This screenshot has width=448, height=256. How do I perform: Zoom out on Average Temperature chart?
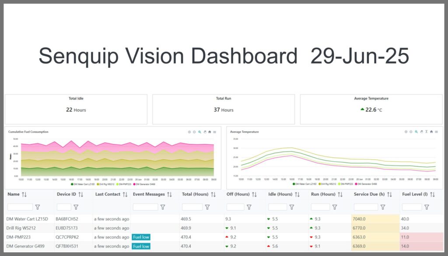411,132
